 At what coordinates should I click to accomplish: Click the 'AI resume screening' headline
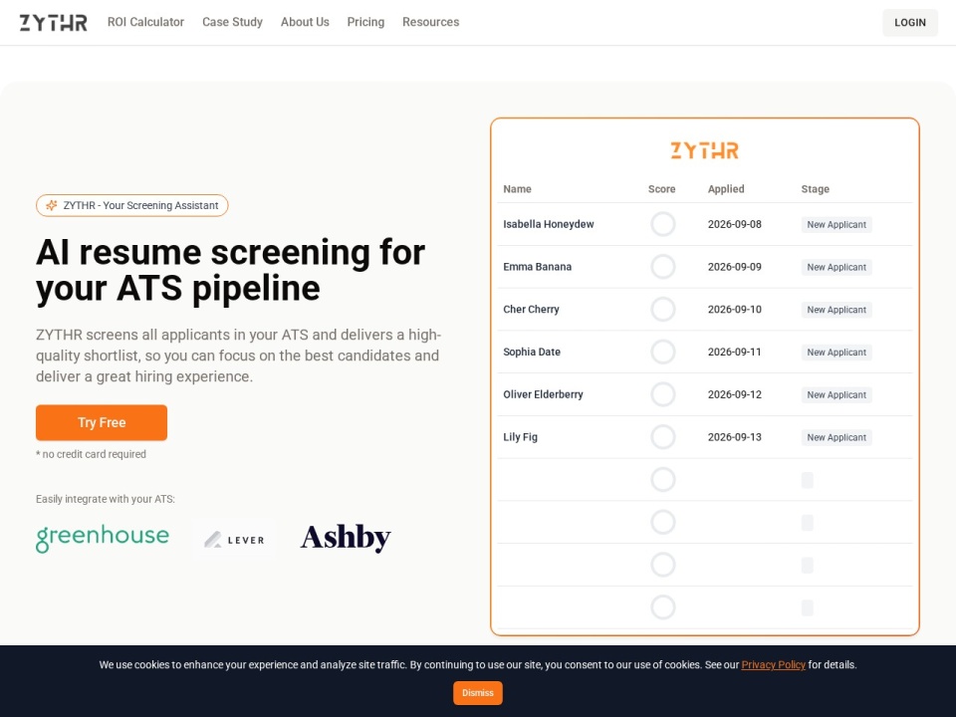point(230,270)
